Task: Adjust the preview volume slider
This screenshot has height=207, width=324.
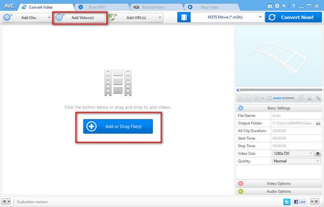Action: (x=283, y=98)
